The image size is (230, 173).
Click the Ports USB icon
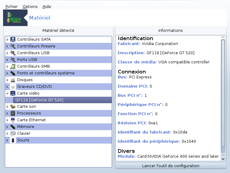pos(13,60)
